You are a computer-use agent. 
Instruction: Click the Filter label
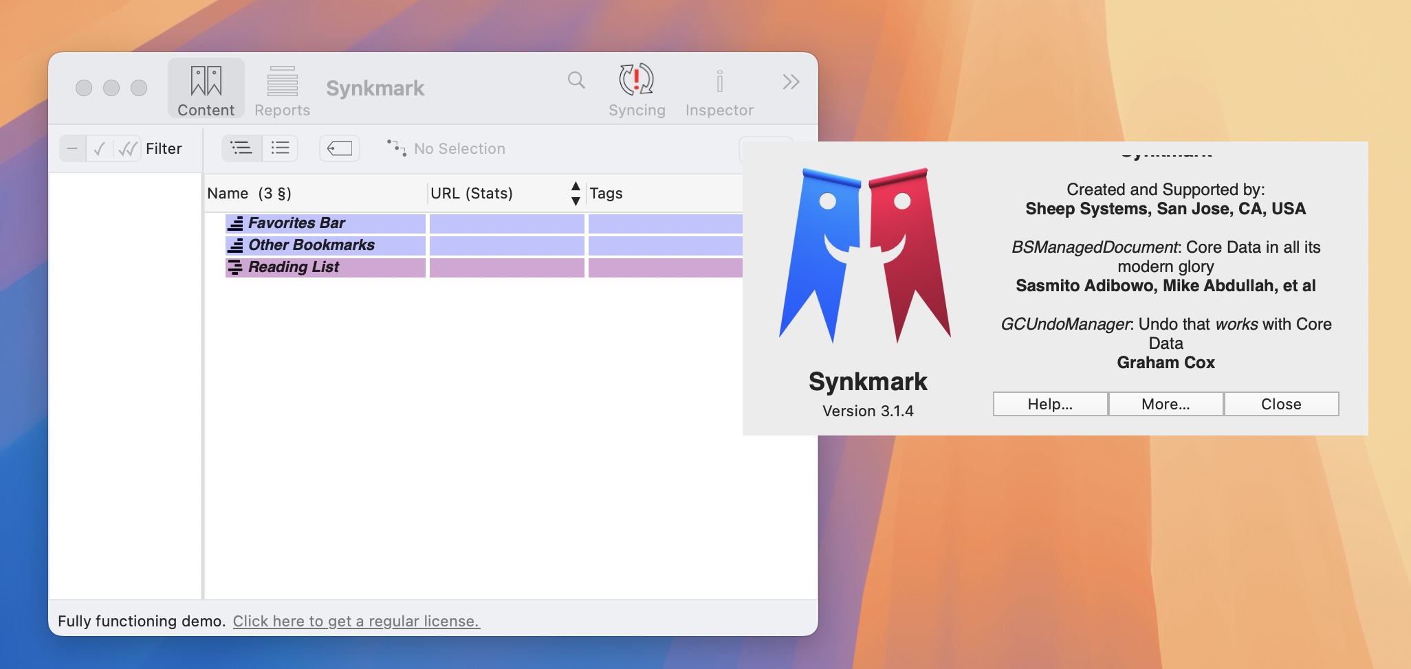(x=164, y=148)
